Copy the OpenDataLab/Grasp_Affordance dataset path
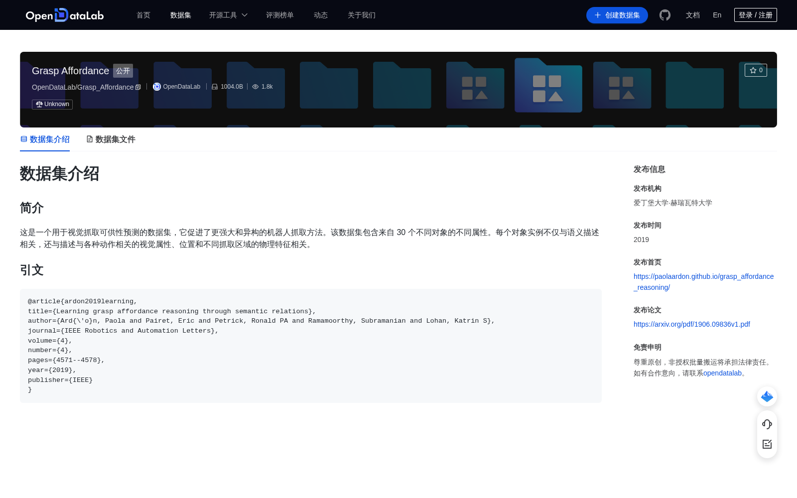Viewport: 797px width, 498px height. tap(138, 87)
